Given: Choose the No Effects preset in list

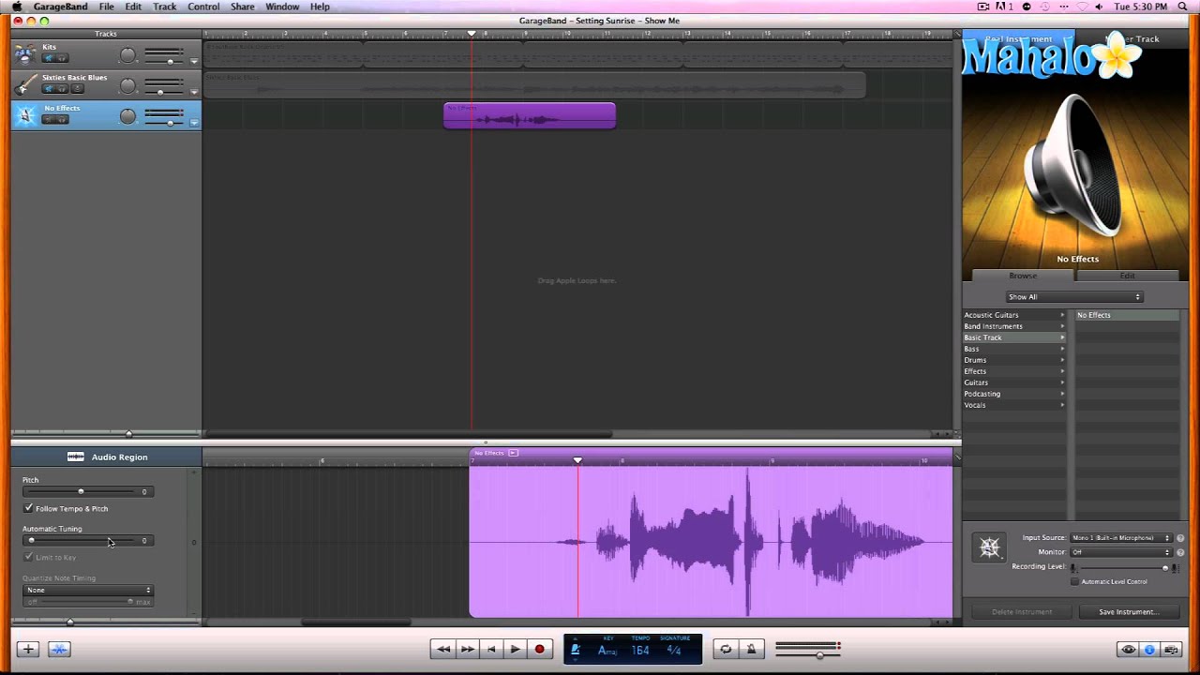Looking at the screenshot, I should [1127, 315].
